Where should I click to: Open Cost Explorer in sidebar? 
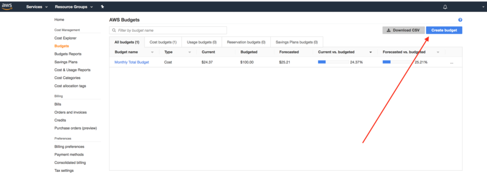point(65,38)
